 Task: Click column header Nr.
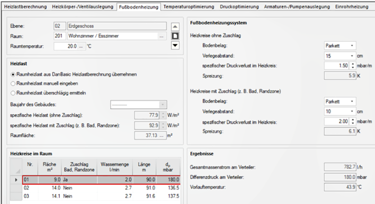(30, 167)
